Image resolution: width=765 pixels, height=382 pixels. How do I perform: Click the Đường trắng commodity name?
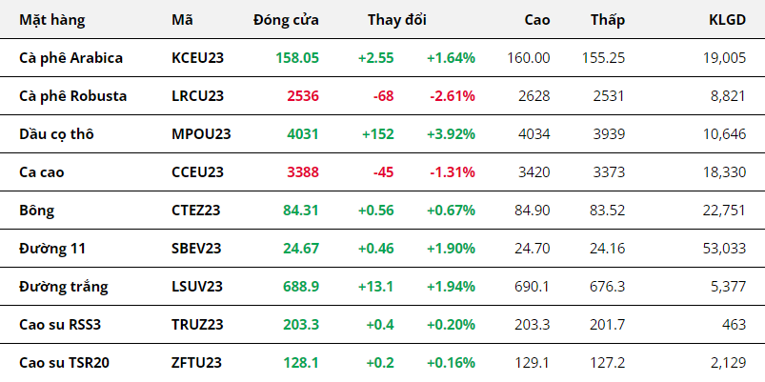coord(63,286)
